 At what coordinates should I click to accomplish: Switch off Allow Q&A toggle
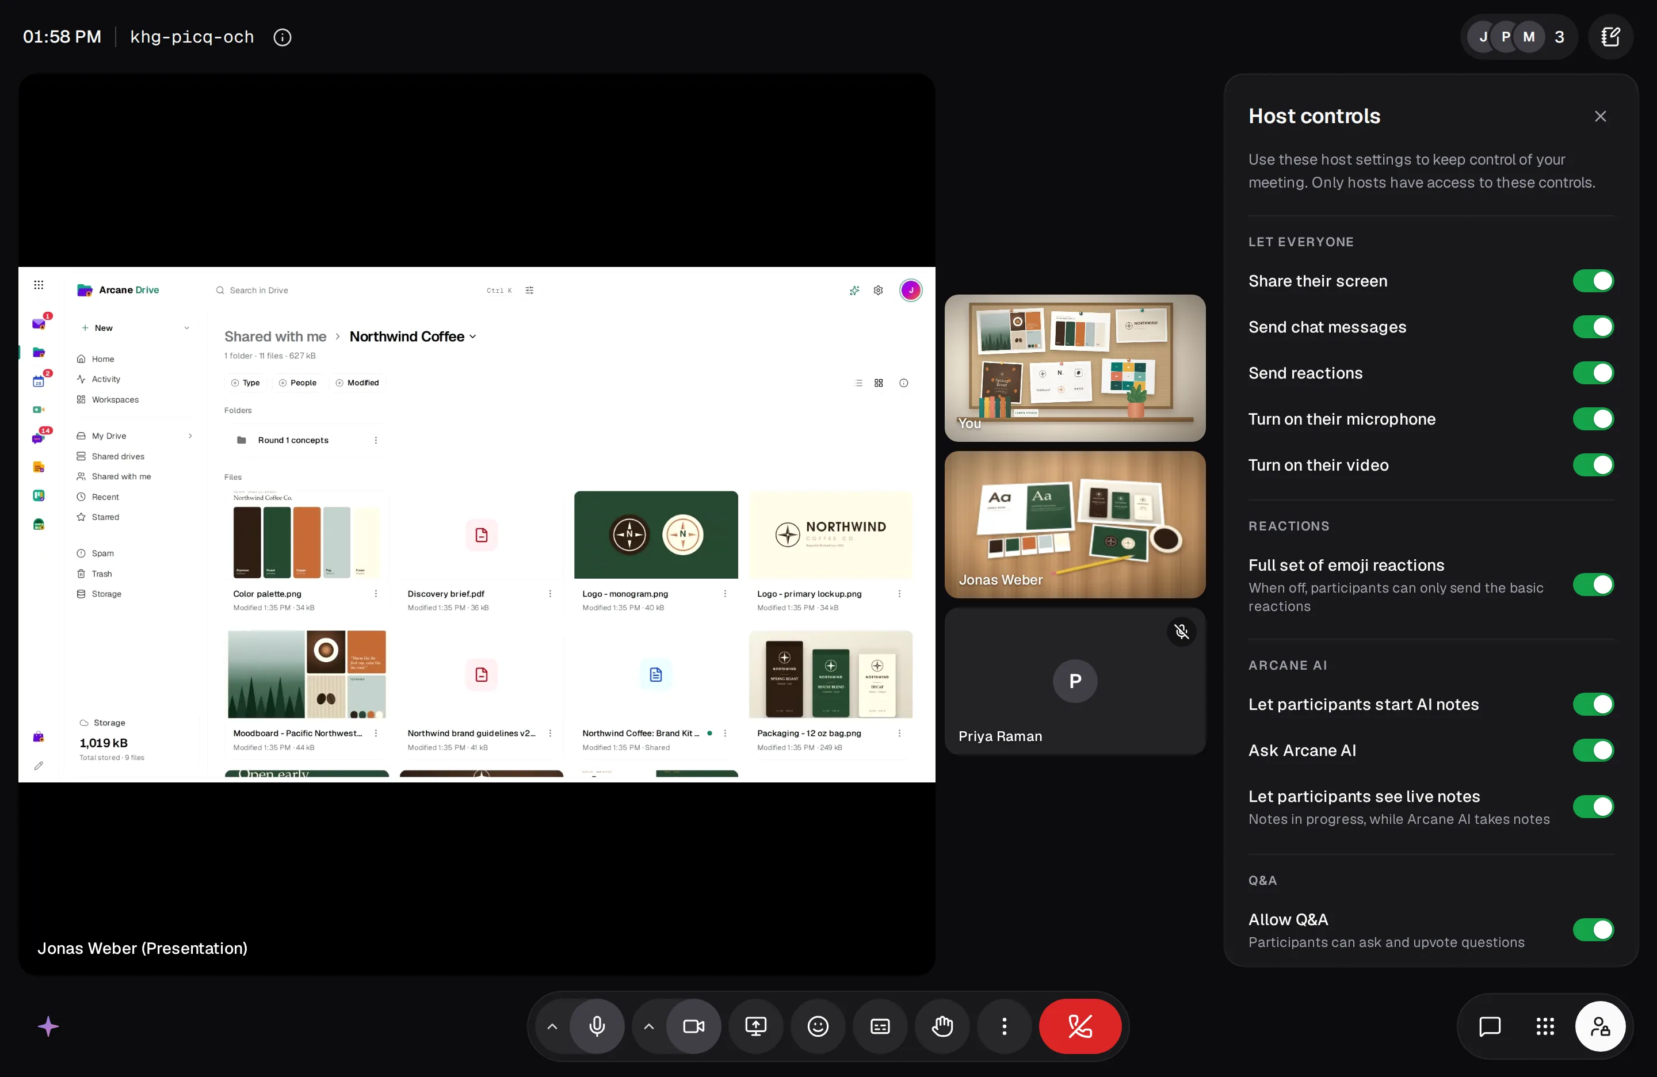(1593, 930)
